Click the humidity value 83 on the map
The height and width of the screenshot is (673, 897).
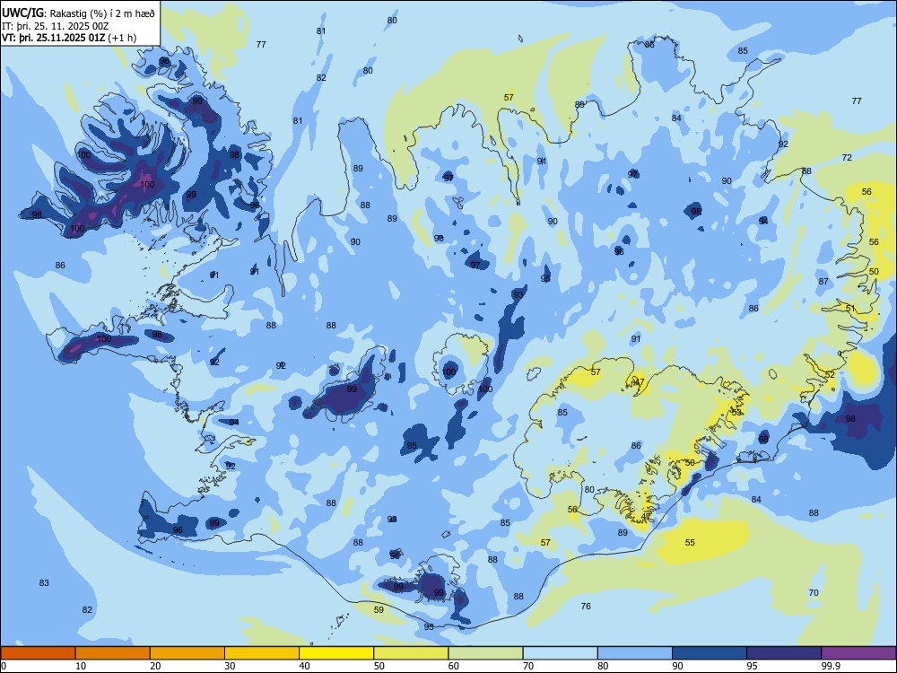[x=44, y=583]
